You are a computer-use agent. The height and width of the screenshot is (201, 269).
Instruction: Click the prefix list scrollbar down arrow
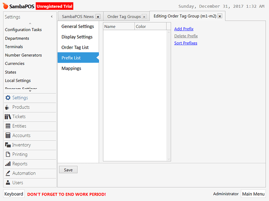point(169,159)
